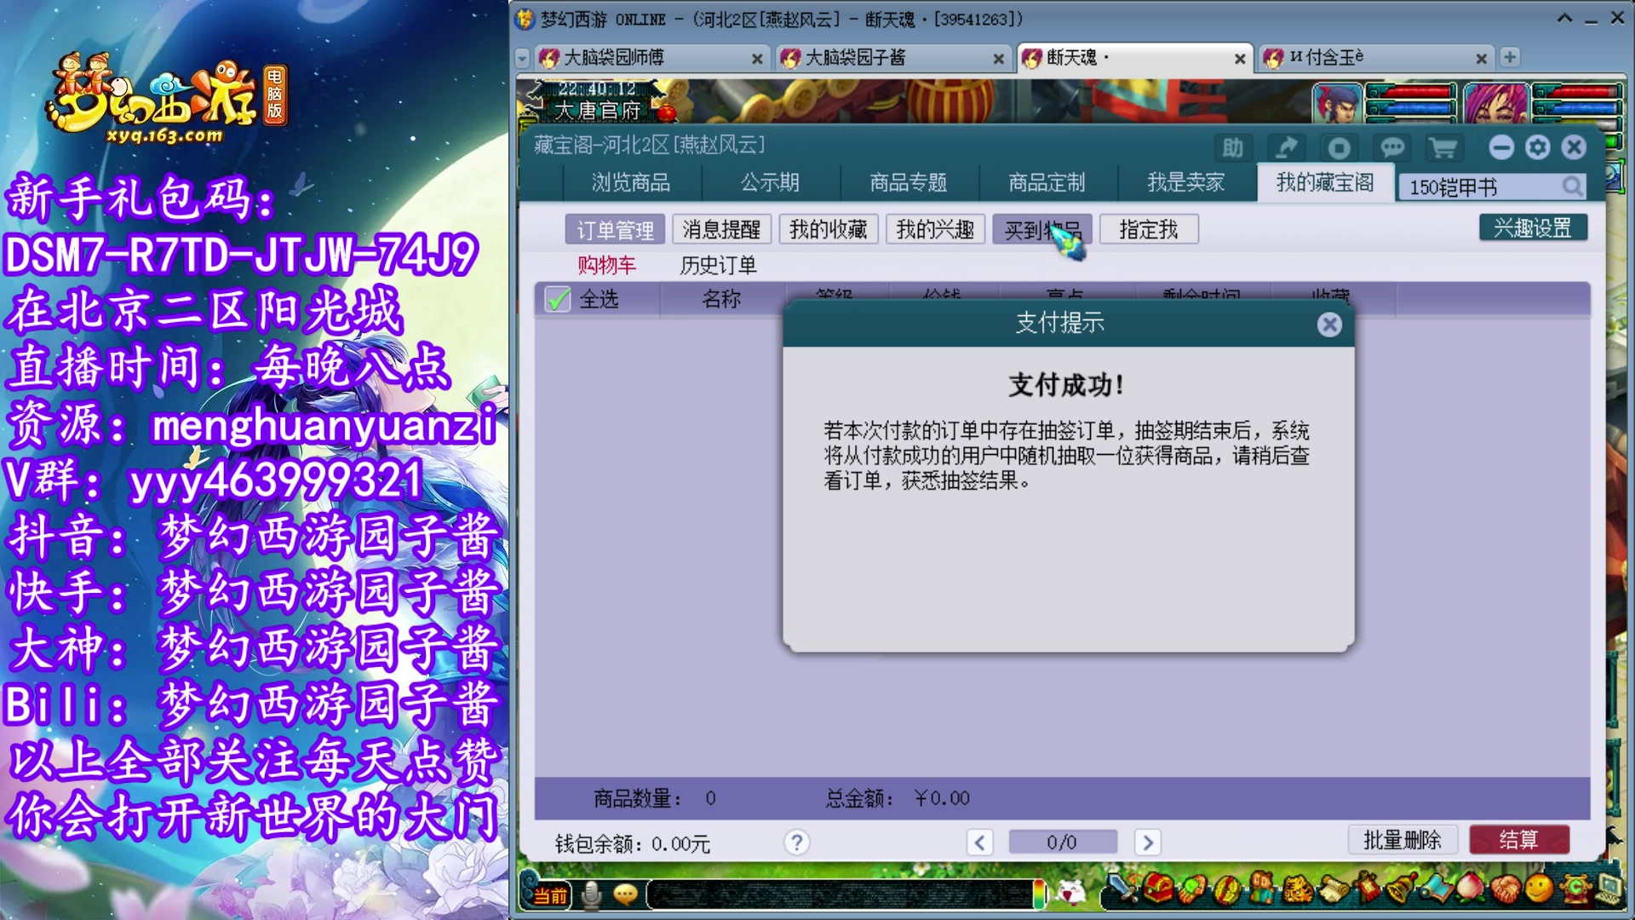Go to next page with right arrow
The image size is (1635, 920).
point(1147,842)
